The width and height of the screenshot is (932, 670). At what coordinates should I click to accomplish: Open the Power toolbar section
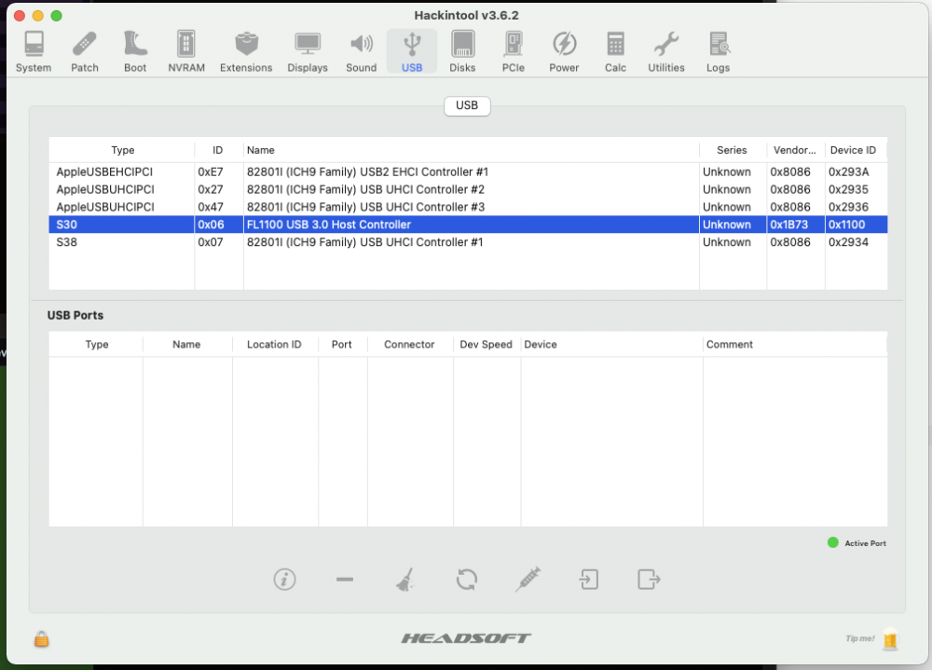(x=564, y=52)
